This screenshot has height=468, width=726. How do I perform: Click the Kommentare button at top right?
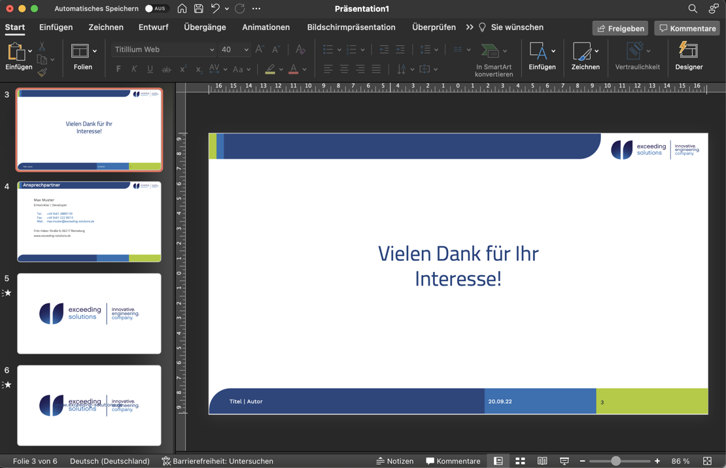click(687, 28)
